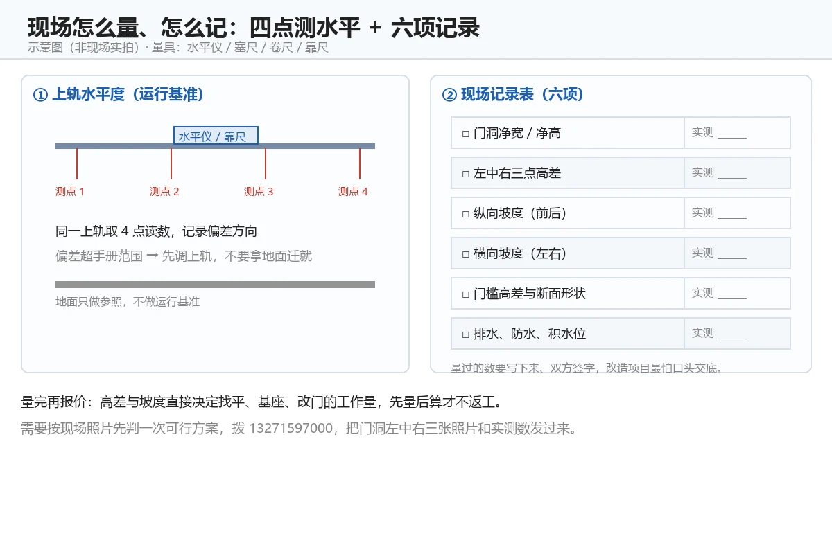
Task: Click the 实测 field for 横向坡度（左右）
Action: [x=737, y=253]
